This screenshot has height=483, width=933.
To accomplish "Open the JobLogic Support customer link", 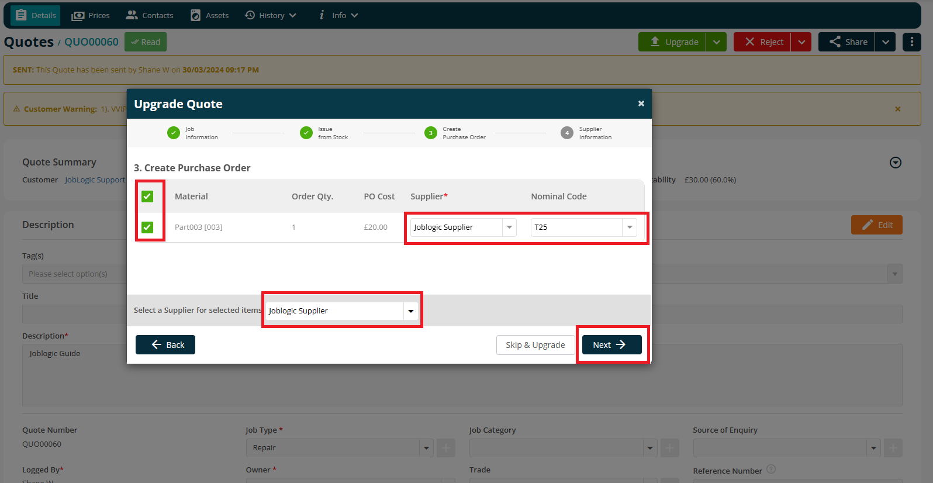I will (x=95, y=180).
